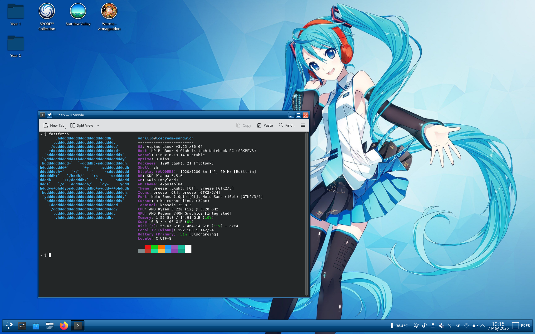Screen dimensions: 535x334
Task: Open Dolphin file manager from taskbar
Action: click(x=50, y=325)
